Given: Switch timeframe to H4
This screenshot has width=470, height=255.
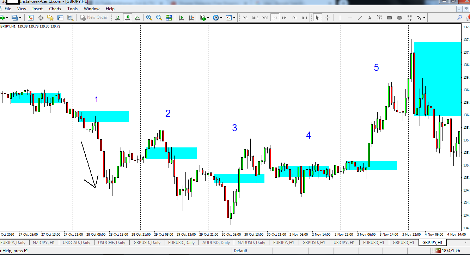Looking at the screenshot, I should pyautogui.click(x=284, y=18).
